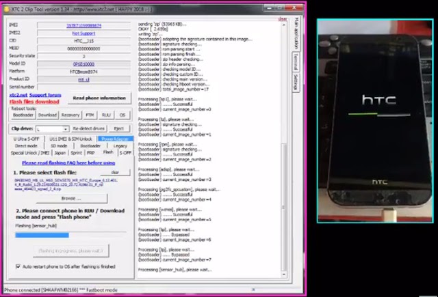This screenshot has width=438, height=297.
Task: Close the XTC 2 Clip Tool window
Action: (294, 8)
